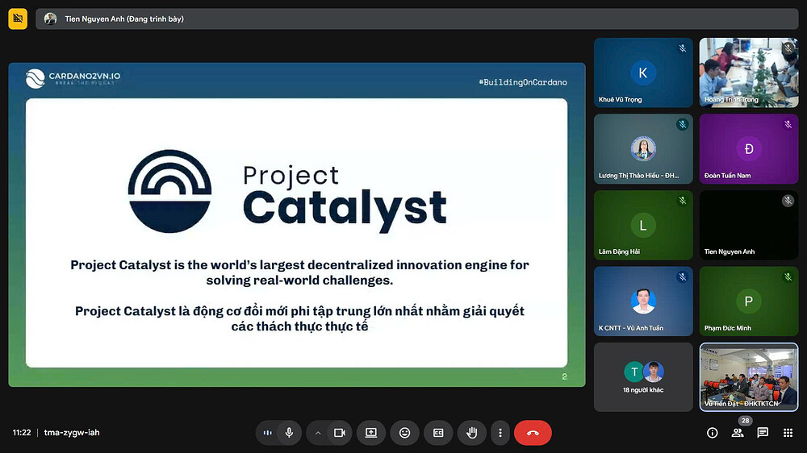
Task: Open the emoji reactions button
Action: (404, 433)
